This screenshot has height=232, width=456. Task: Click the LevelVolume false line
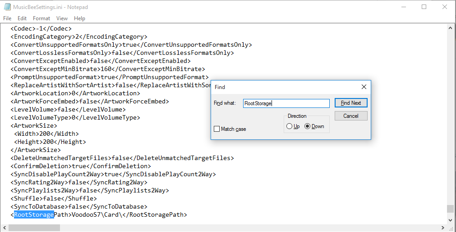click(x=68, y=110)
